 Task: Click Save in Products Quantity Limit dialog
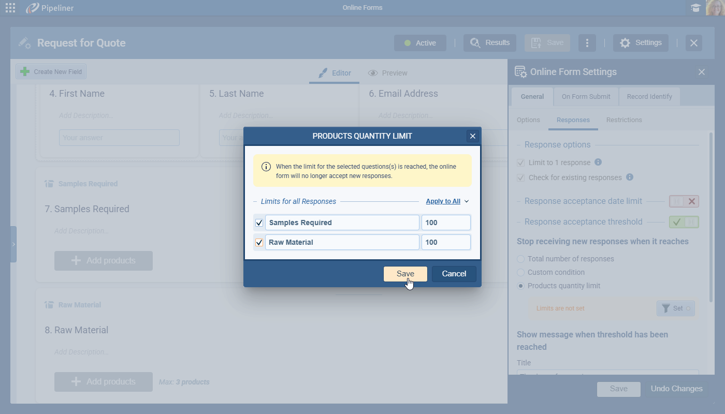coord(405,274)
